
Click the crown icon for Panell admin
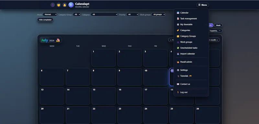[x=178, y=62]
